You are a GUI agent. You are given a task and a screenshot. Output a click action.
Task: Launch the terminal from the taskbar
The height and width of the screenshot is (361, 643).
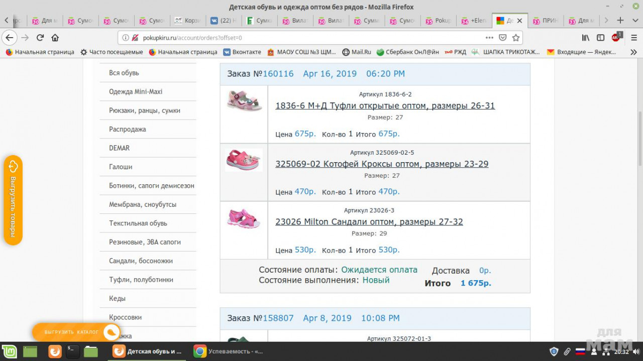73,351
